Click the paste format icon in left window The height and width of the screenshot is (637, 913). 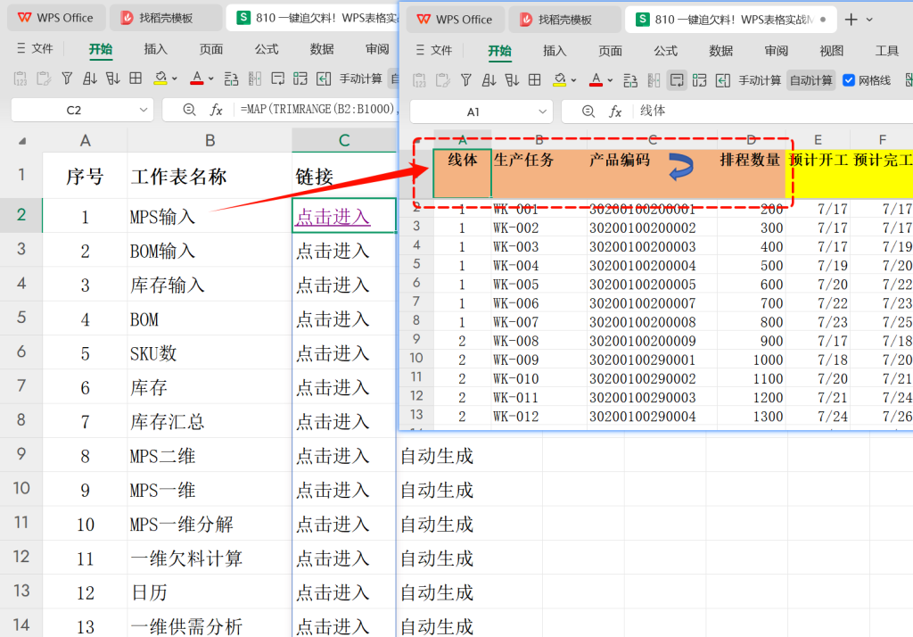click(44, 79)
